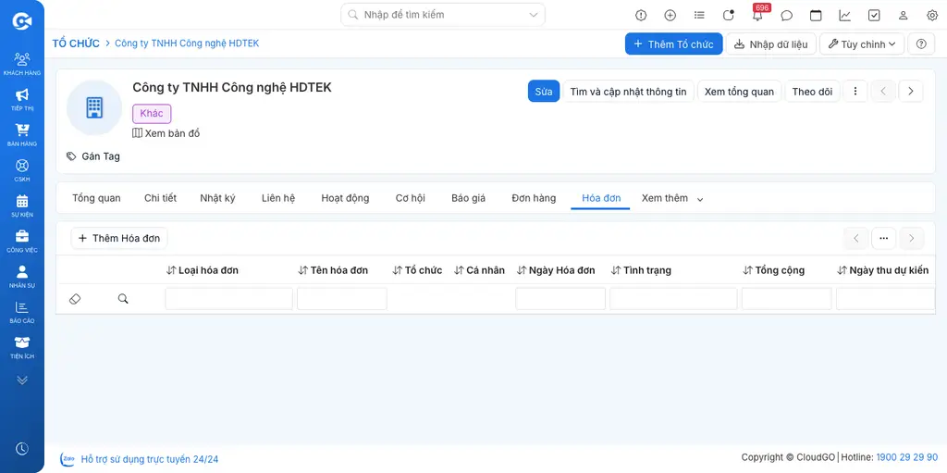Open Nhân sự sidebar module

(x=22, y=277)
